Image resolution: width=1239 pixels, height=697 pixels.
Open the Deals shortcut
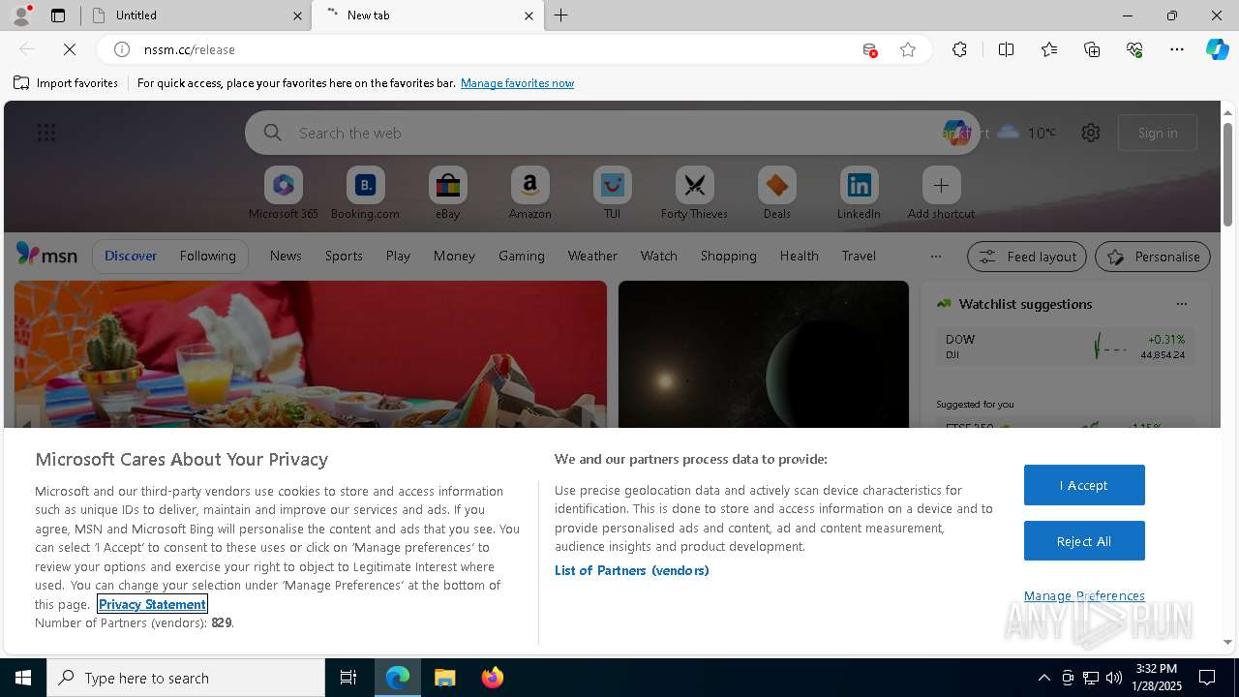[x=776, y=194]
